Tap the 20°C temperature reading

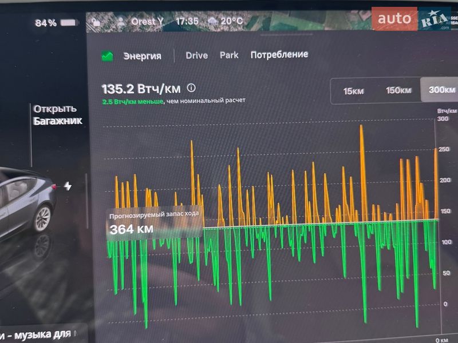232,22
